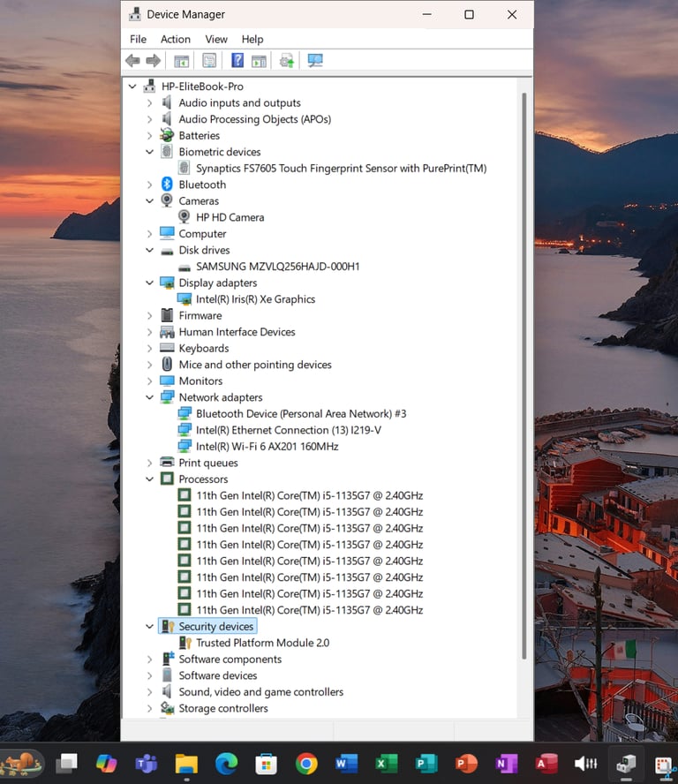The height and width of the screenshot is (784, 678).
Task: Click the Properties toolbar icon
Action: point(209,61)
